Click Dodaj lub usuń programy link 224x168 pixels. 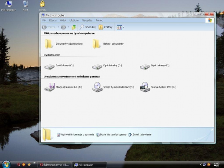tap(112, 134)
